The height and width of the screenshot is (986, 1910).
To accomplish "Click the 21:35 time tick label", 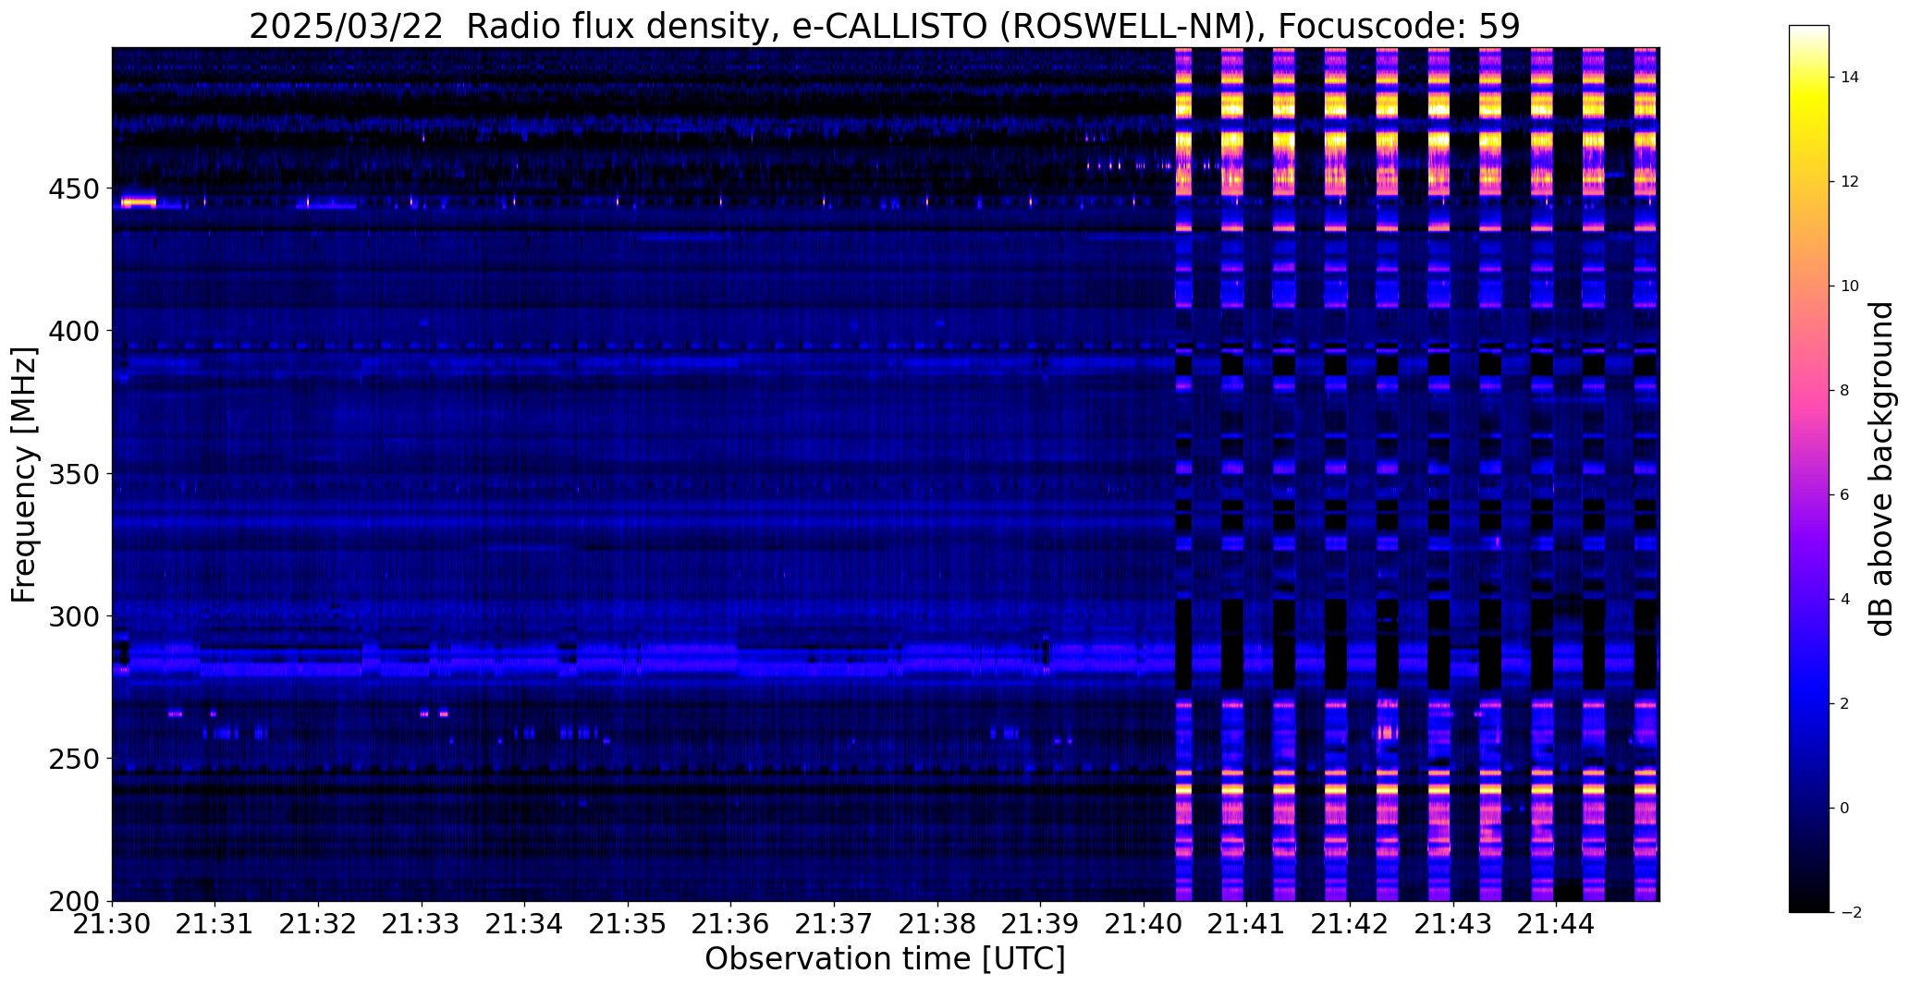I will 629,924.
